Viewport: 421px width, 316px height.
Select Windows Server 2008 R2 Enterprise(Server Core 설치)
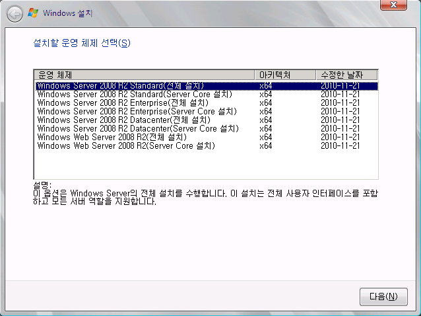click(x=207, y=112)
